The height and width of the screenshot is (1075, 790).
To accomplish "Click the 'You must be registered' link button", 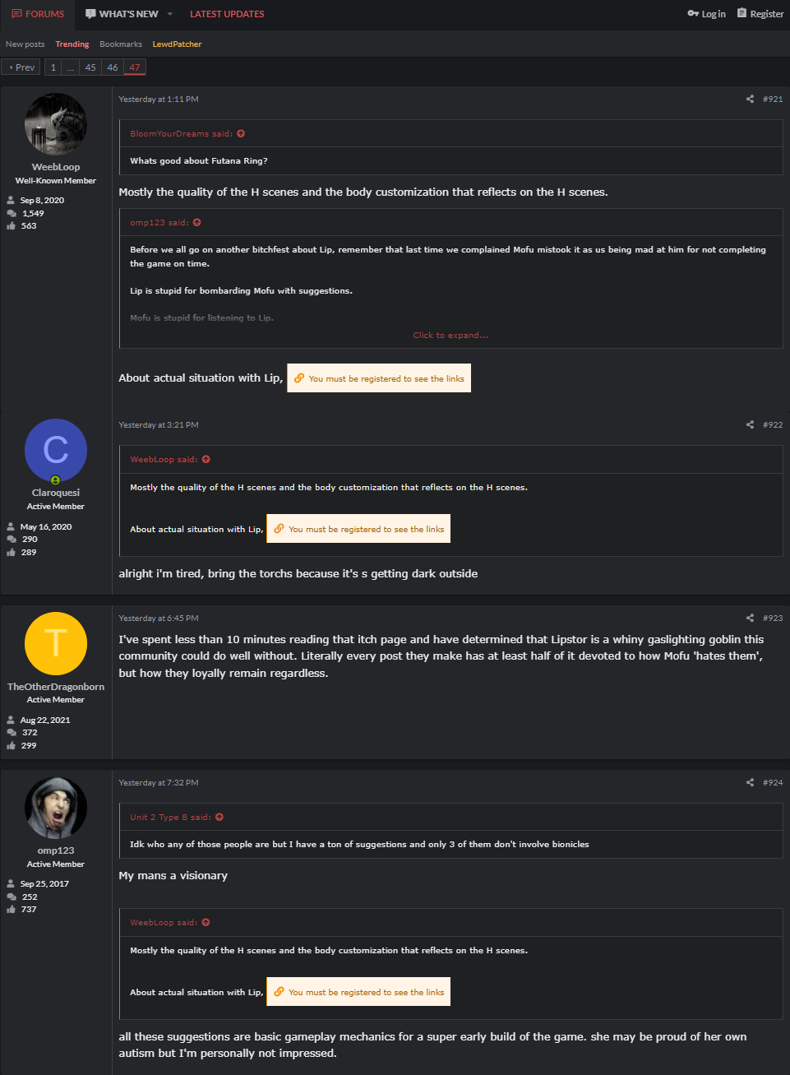I will pos(378,378).
